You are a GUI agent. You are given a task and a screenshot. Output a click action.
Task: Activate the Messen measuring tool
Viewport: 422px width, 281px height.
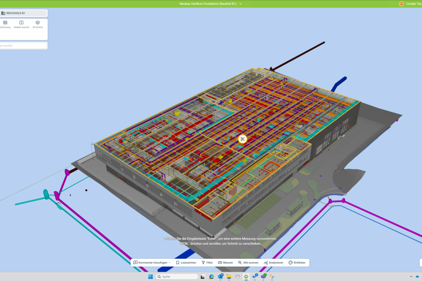pos(225,263)
